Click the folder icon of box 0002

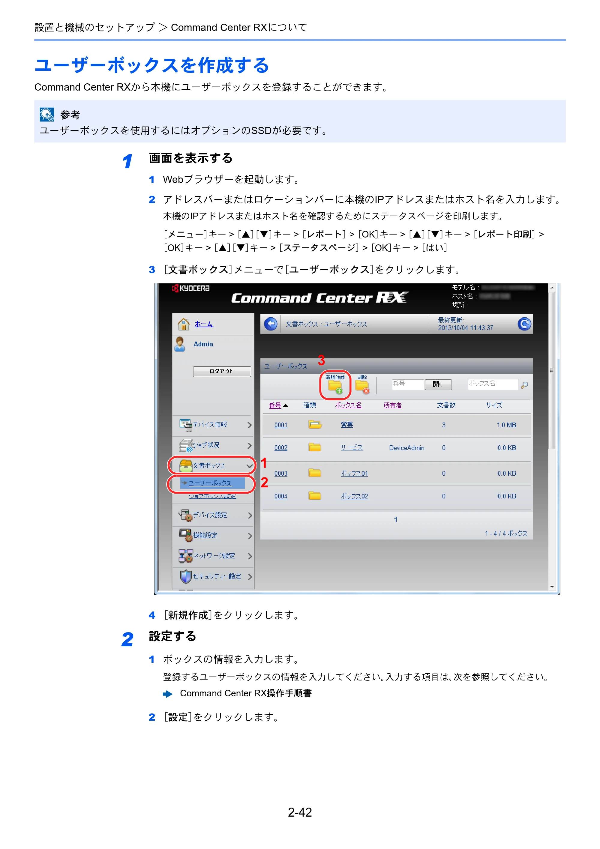click(314, 447)
